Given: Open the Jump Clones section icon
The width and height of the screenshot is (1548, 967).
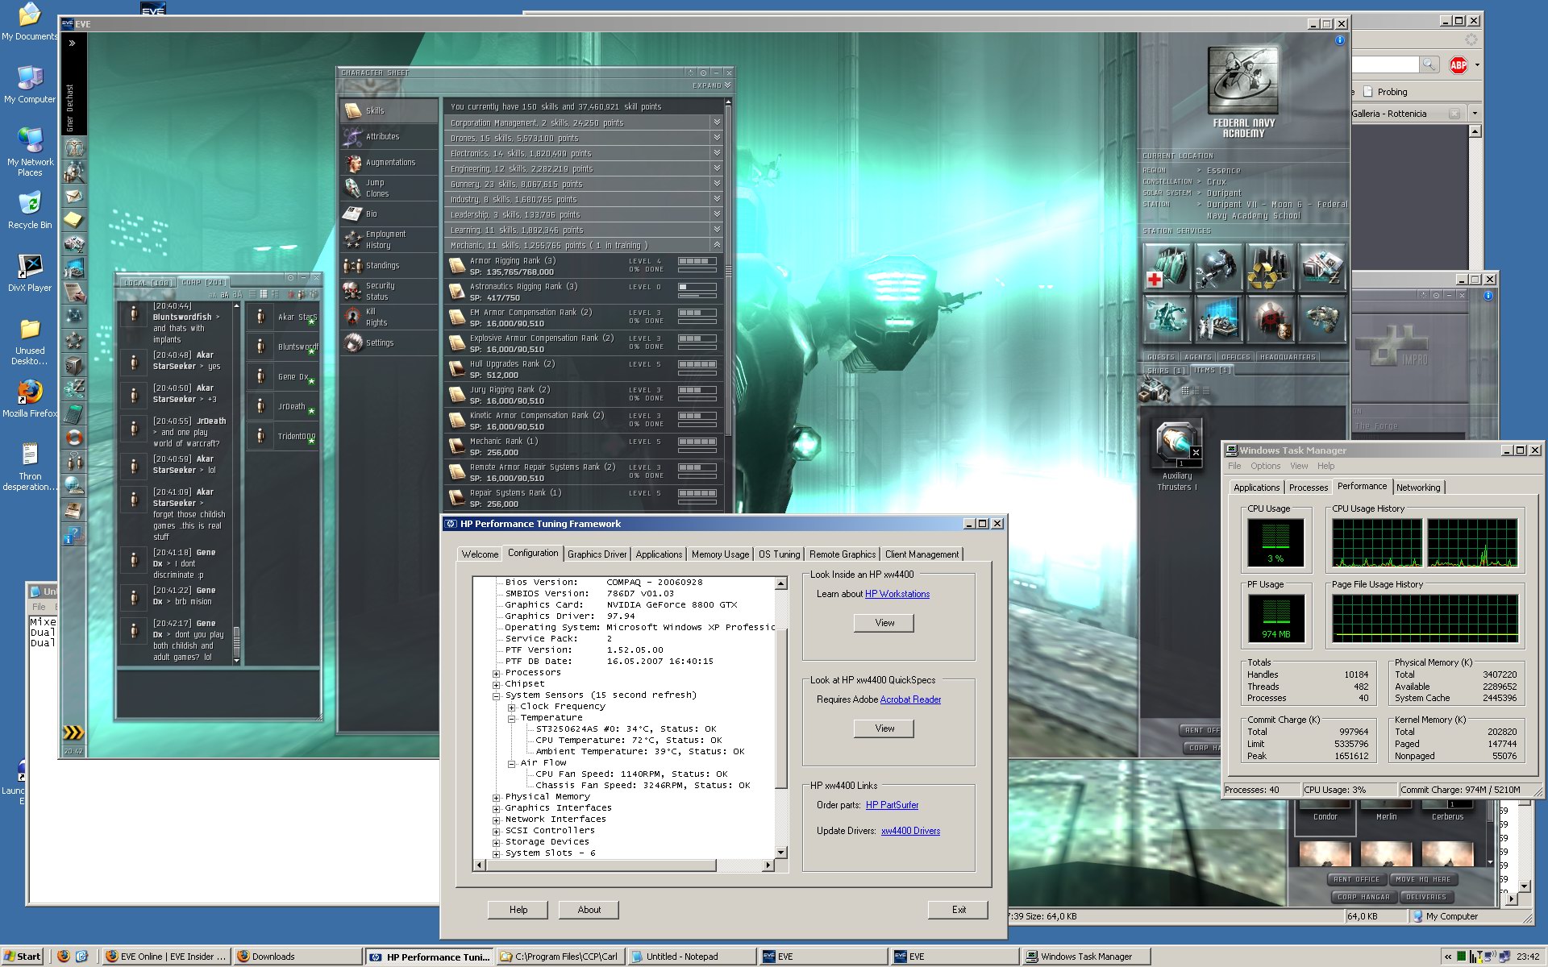Looking at the screenshot, I should point(353,189).
